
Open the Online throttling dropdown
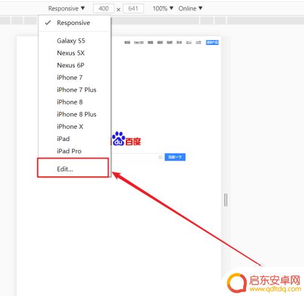tap(190, 9)
